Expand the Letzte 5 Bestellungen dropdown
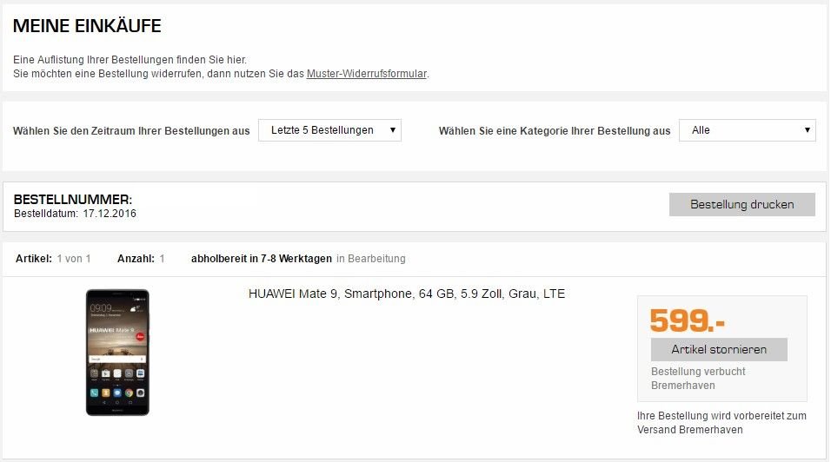Viewport: 831px width, 462px height. coord(329,130)
